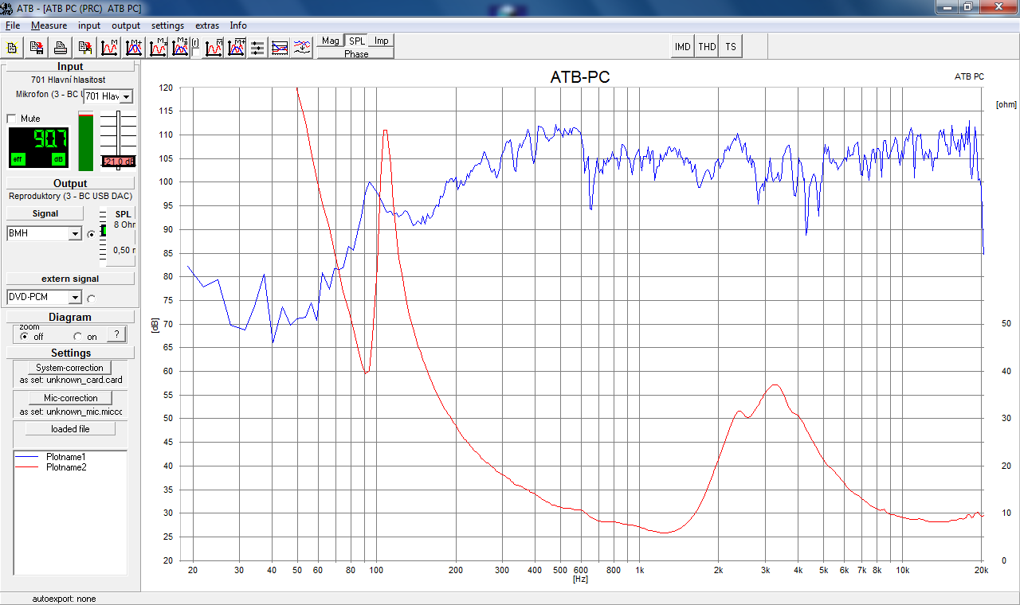Open the extras menu
This screenshot has width=1020, height=605.
click(207, 25)
